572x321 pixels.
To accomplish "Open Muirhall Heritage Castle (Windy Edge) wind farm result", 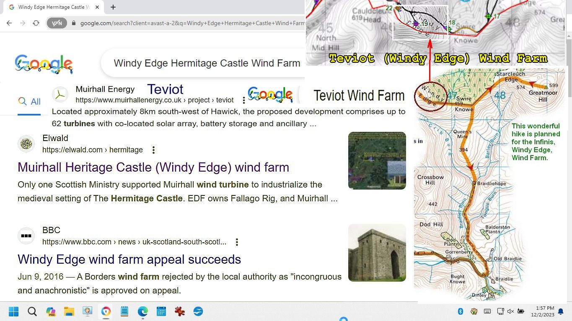I will (x=153, y=167).
